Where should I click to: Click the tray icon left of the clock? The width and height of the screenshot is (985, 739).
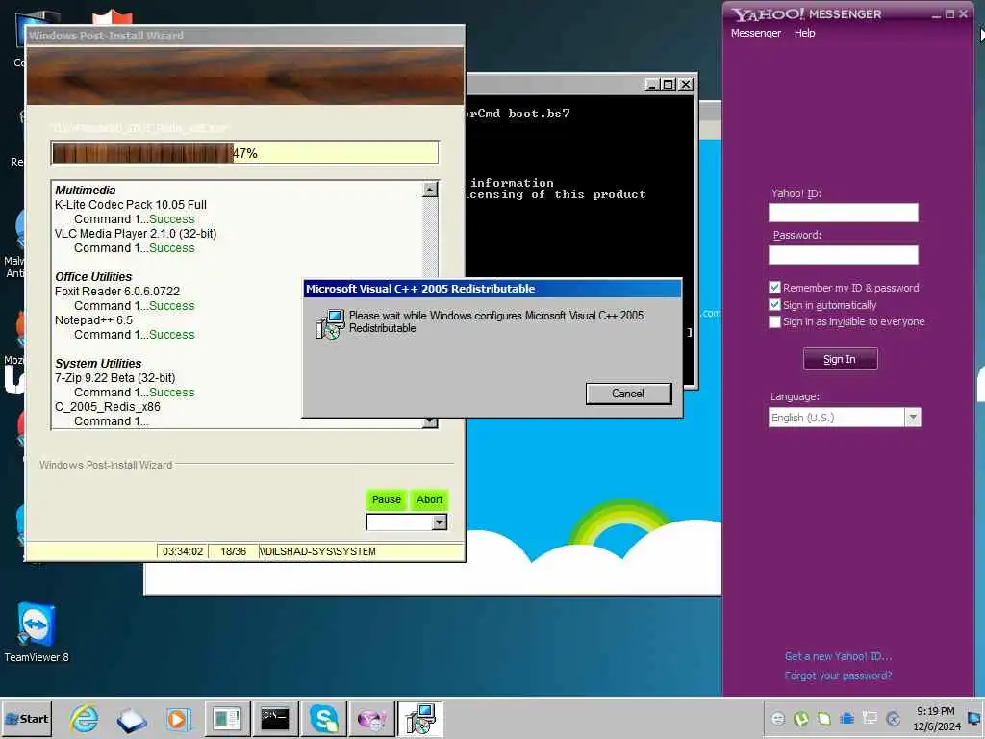coord(893,718)
